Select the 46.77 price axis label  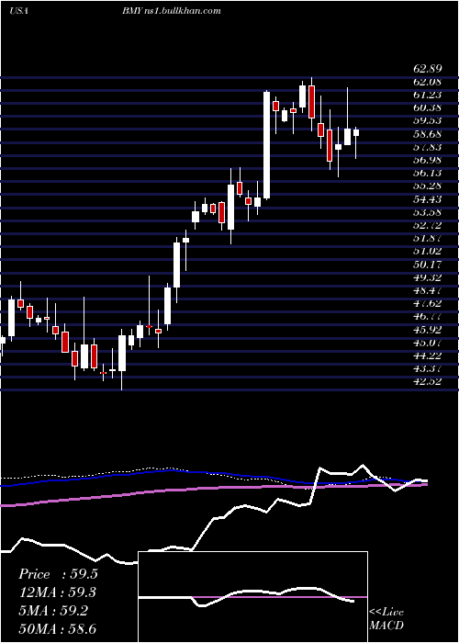[x=427, y=316]
